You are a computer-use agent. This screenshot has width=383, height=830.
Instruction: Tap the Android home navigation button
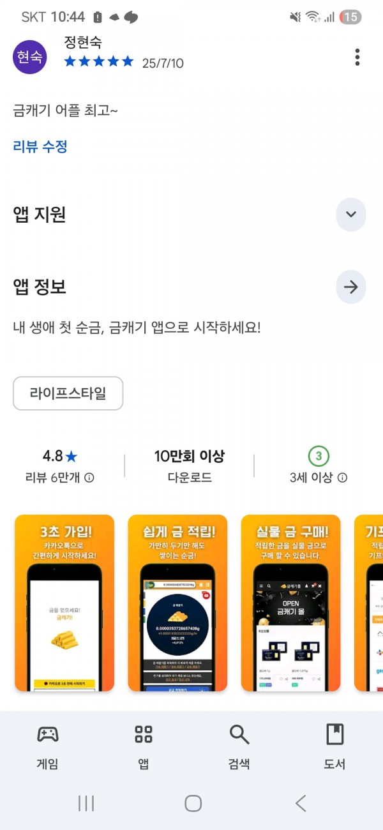[193, 803]
